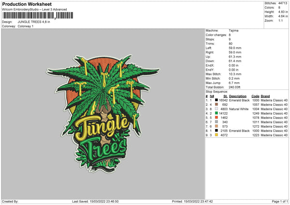Click the yellow swatch for code 1223

coord(216,135)
